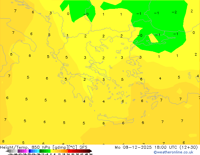
Task: Click the 54 label under the legend
Action: [91, 154]
